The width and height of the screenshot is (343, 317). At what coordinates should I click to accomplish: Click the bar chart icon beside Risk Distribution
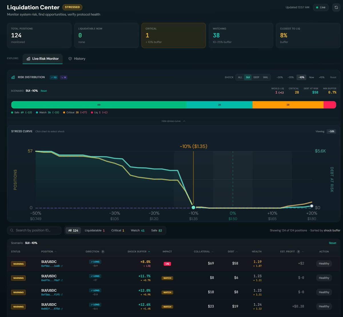(13, 77)
